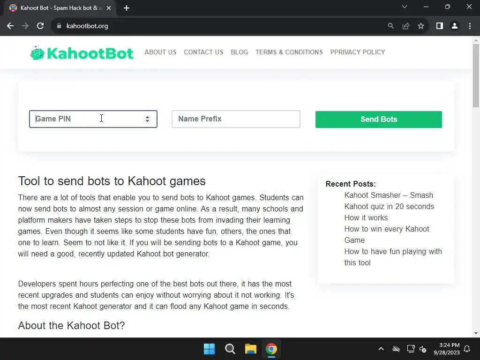Open the About Us page
480x360 pixels.
160,52
